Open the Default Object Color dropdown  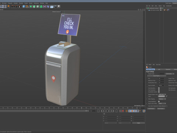point(162,95)
